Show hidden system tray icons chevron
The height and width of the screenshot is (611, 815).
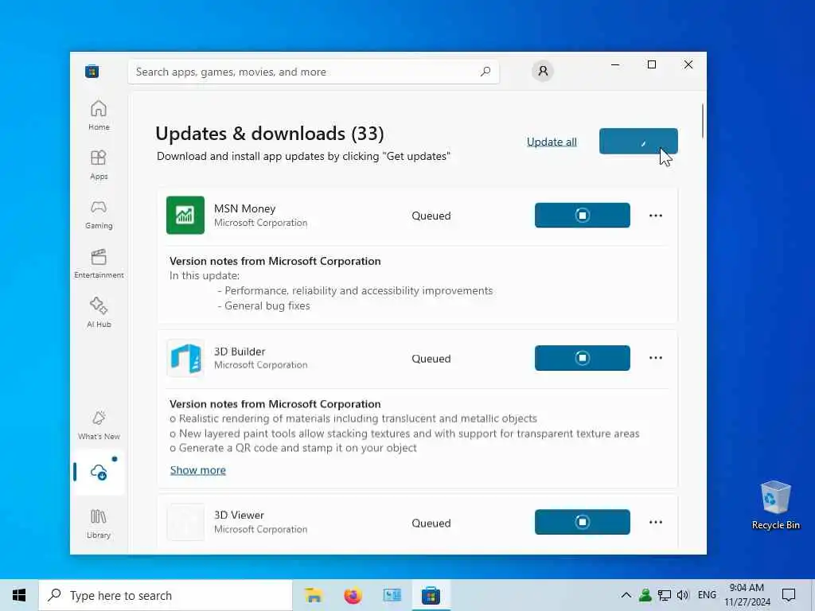[626, 595]
